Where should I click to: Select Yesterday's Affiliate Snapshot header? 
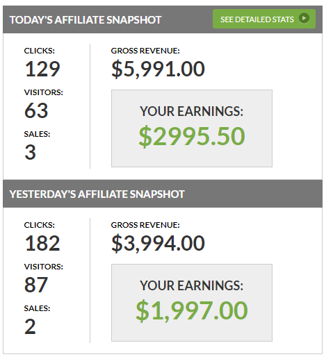[x=97, y=194]
